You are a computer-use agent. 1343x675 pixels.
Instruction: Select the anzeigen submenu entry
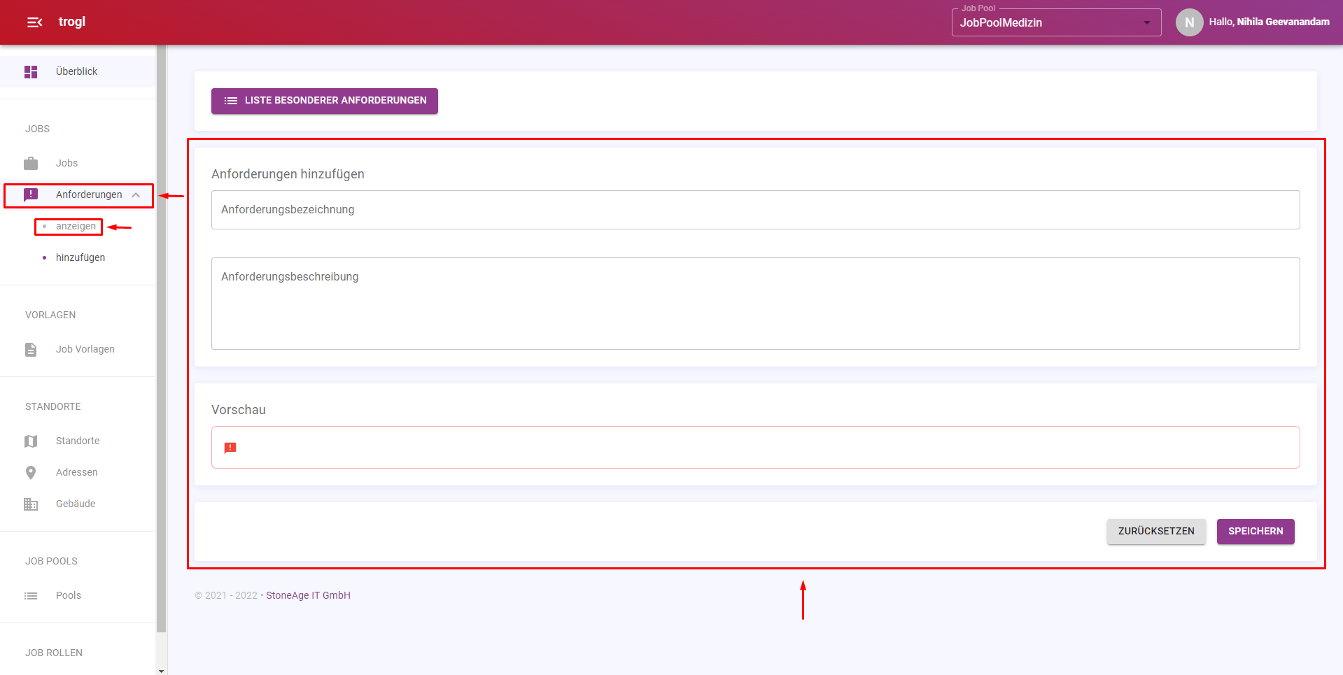tap(76, 226)
